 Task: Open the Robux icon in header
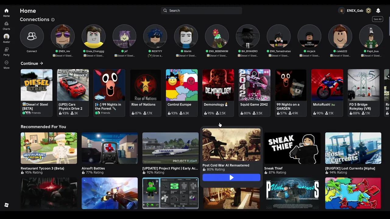(x=368, y=11)
